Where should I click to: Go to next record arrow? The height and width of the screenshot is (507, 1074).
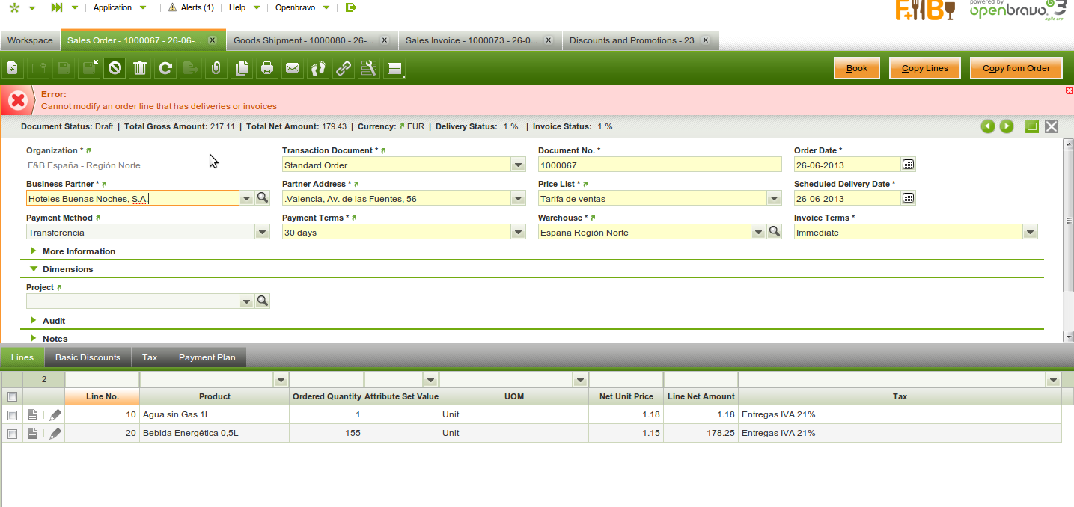[x=1007, y=126]
